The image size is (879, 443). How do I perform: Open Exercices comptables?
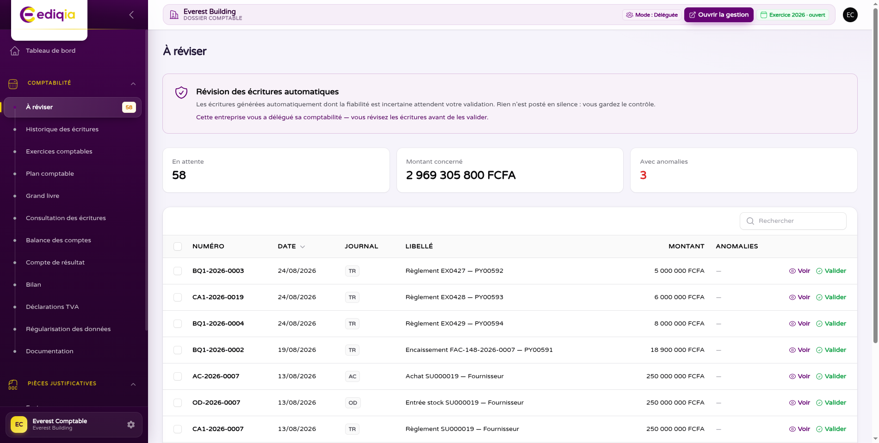(x=59, y=152)
